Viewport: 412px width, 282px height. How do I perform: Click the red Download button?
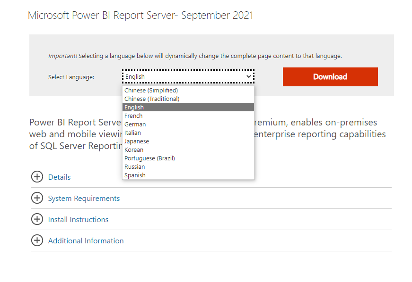(330, 77)
